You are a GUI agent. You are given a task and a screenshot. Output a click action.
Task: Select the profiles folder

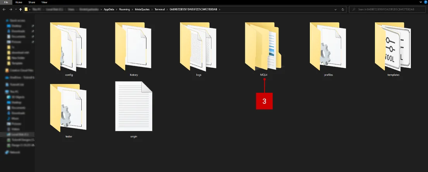pyautogui.click(x=328, y=47)
